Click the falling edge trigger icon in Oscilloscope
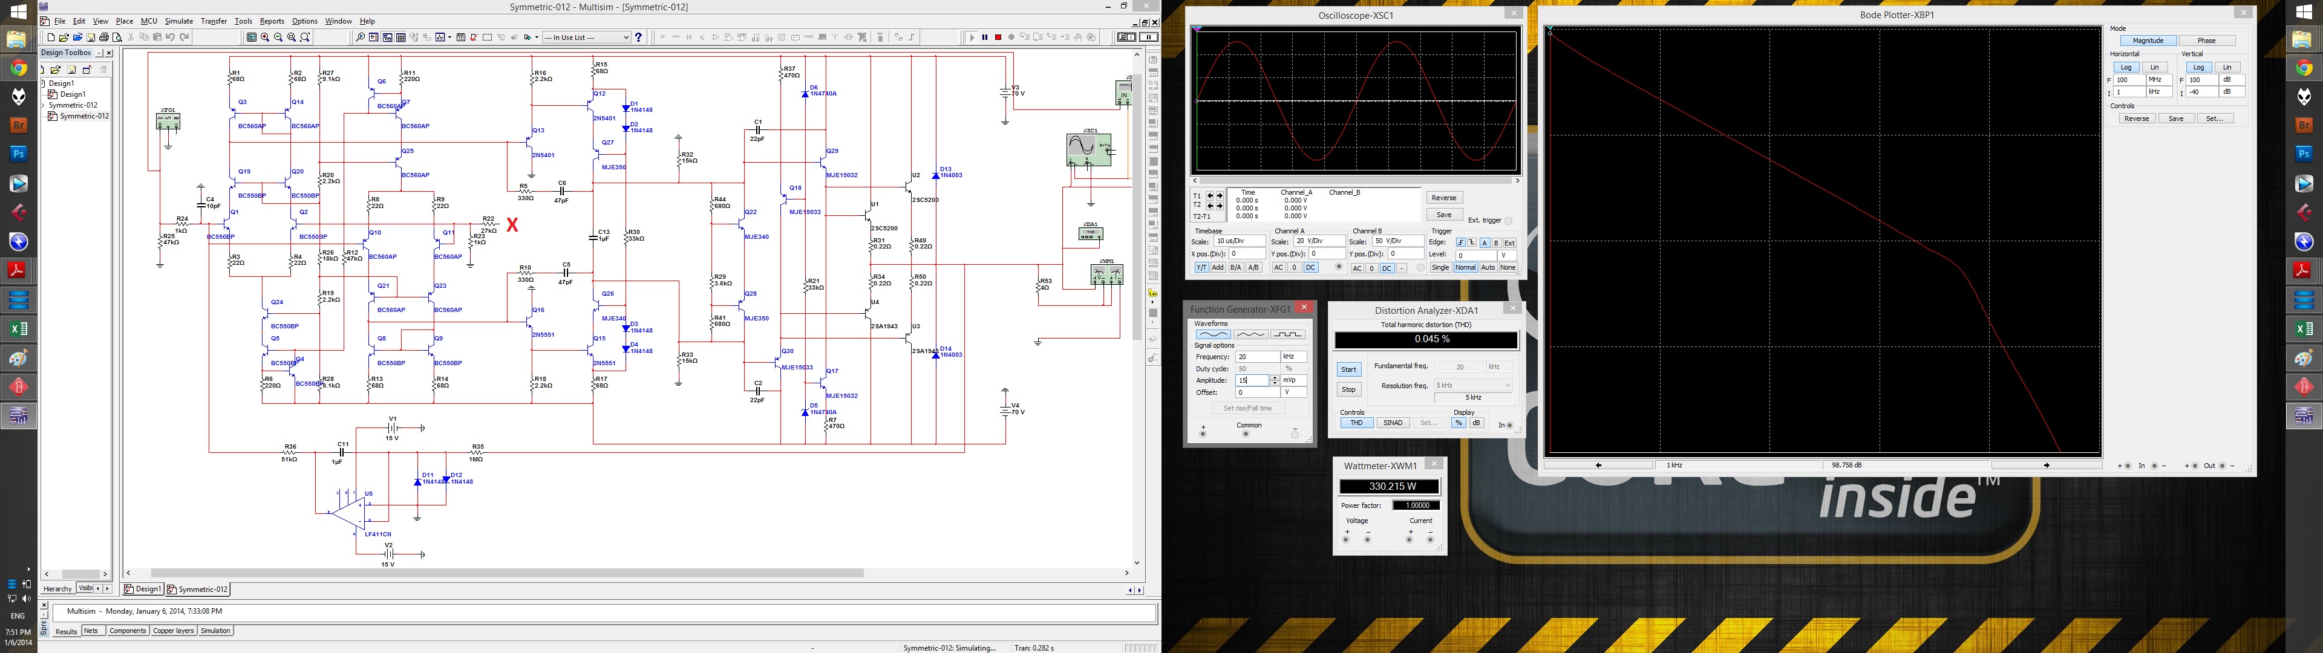This screenshot has width=2323, height=653. point(1472,242)
